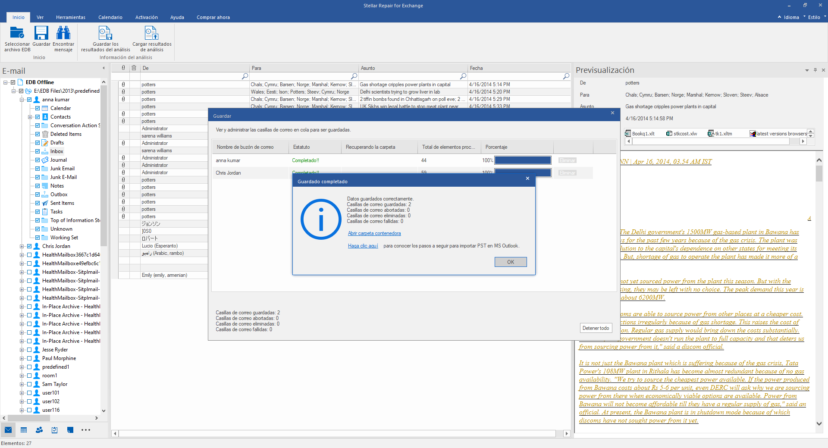The height and width of the screenshot is (448, 828).
Task: Click the more options ellipsis icon
Action: 86,430
